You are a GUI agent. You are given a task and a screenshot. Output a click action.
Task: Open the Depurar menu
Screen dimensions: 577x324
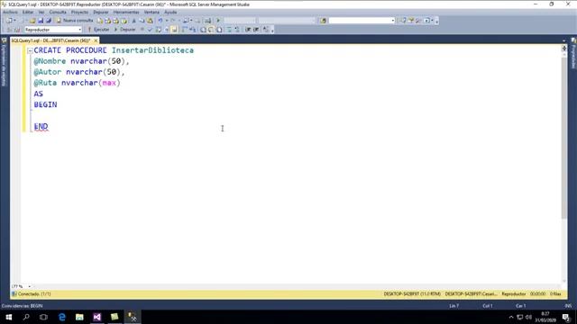100,12
